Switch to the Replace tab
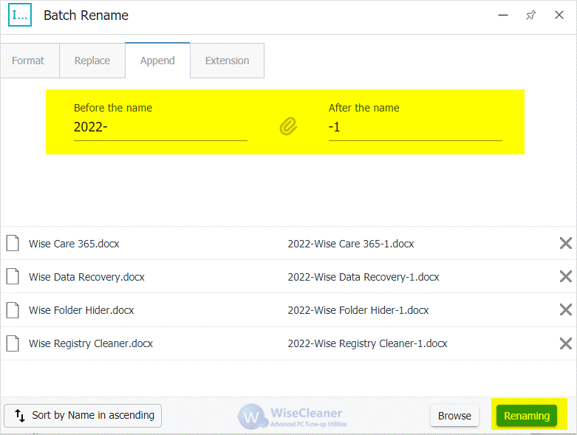 pyautogui.click(x=92, y=61)
